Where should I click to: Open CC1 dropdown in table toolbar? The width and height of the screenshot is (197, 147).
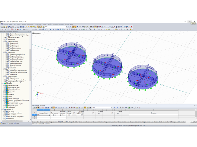click(x=111, y=108)
